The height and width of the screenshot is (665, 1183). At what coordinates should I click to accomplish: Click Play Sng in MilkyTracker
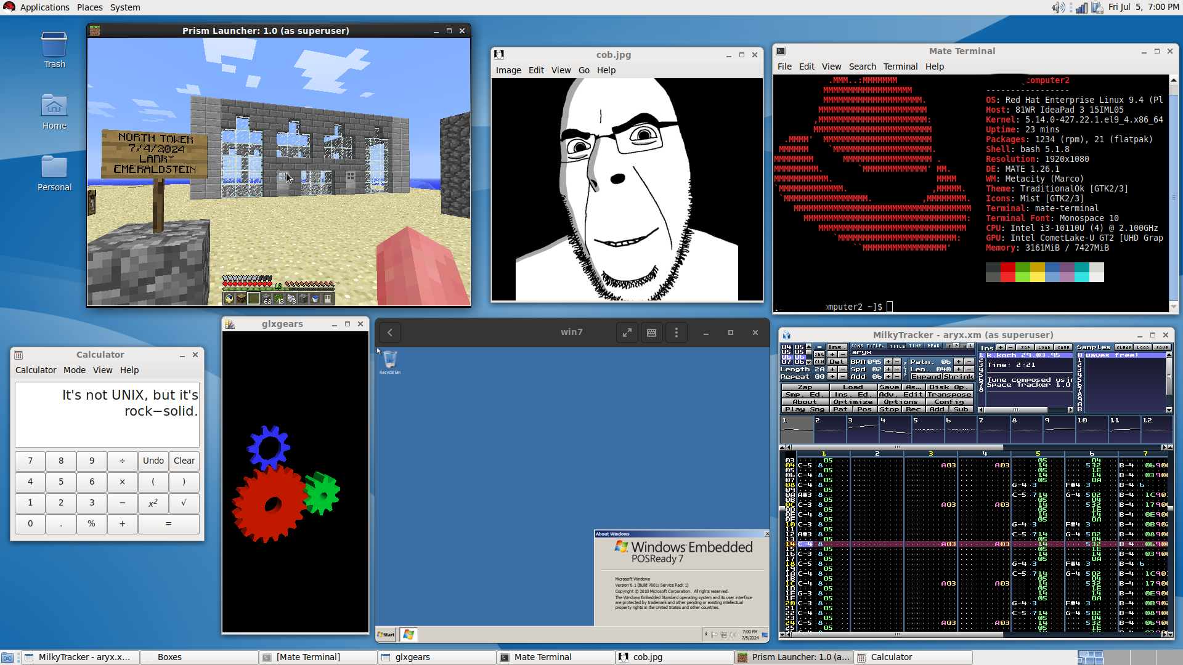[805, 409]
